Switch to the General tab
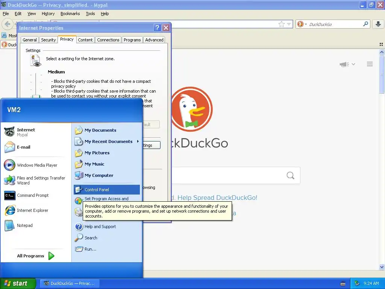This screenshot has height=289, width=385. pyautogui.click(x=29, y=40)
